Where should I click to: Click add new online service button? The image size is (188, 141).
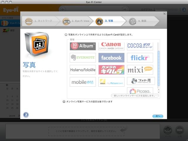click(x=135, y=96)
